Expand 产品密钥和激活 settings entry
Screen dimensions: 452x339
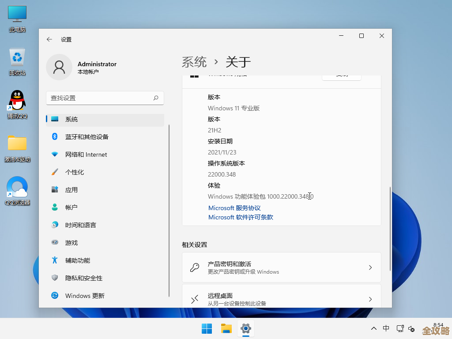click(x=282, y=267)
